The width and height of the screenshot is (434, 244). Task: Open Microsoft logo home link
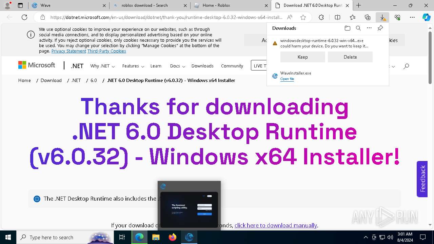[37, 65]
